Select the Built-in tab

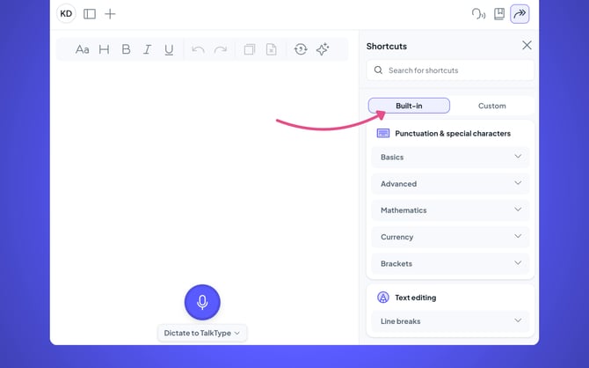(x=409, y=106)
